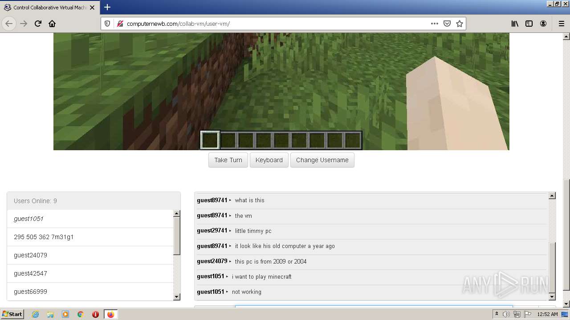Toggle the Firefox sidebar
Image resolution: width=570 pixels, height=320 pixels.
pos(529,24)
